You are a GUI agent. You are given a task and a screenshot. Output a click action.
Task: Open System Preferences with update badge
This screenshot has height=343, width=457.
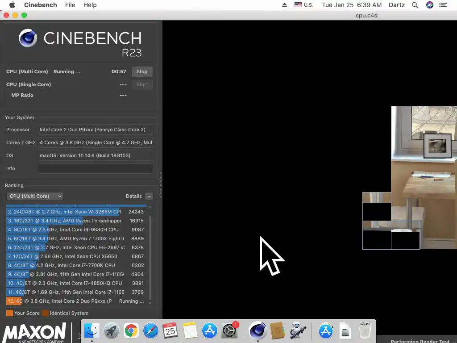coord(230,331)
